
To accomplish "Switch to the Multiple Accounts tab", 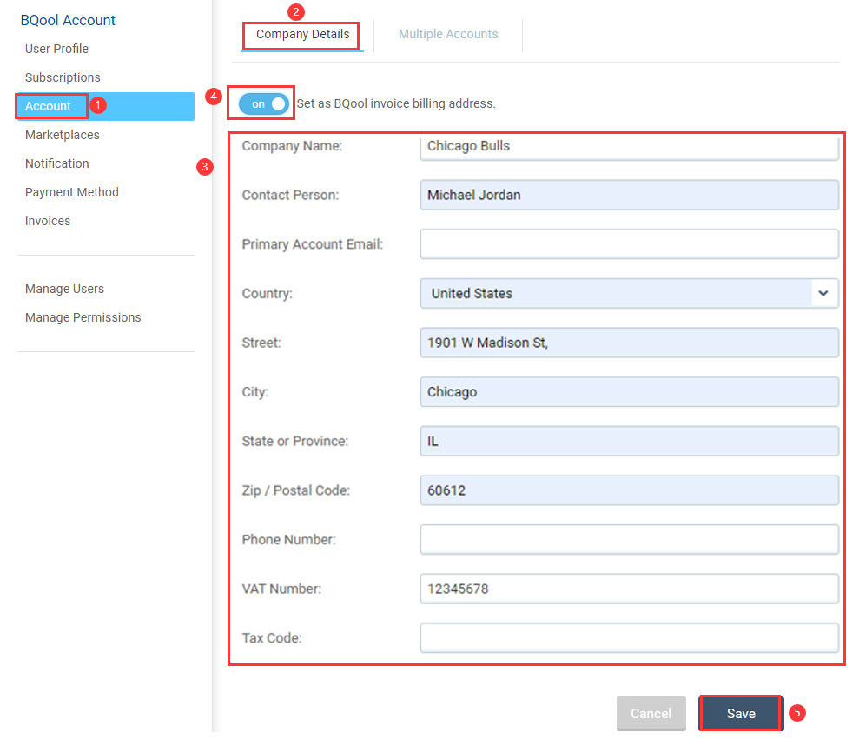I will click(448, 34).
